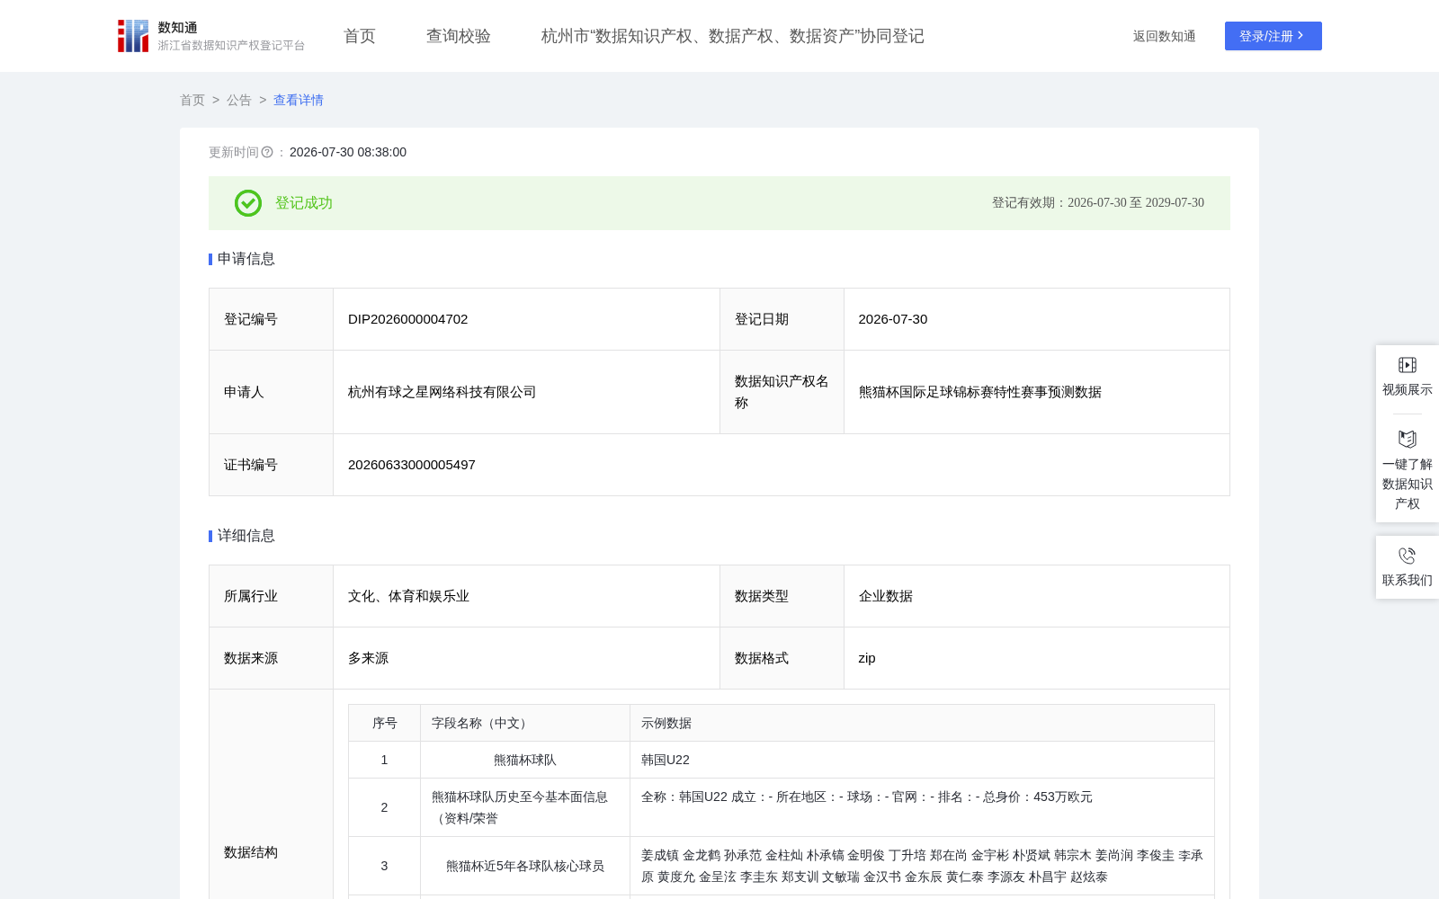Go to 首页 in the top navigation
Viewport: 1439px width, 899px height.
pyautogui.click(x=360, y=36)
